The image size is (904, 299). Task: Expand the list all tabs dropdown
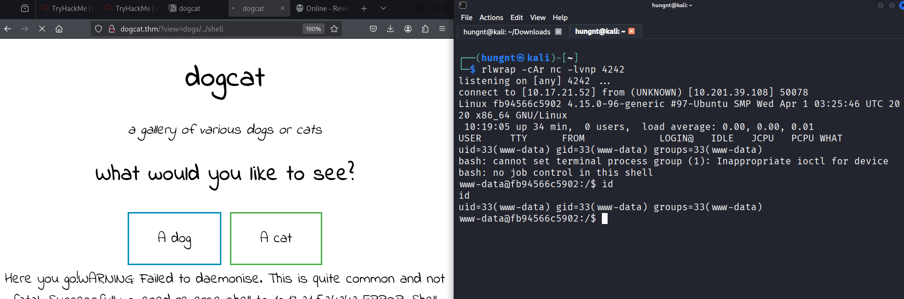coord(383,8)
